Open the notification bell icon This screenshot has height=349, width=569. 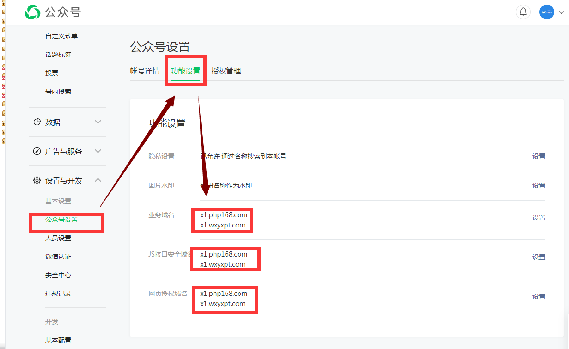(523, 12)
